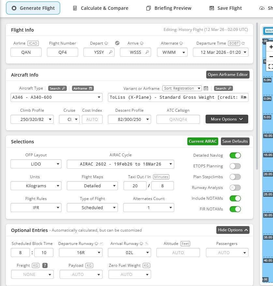This screenshot has width=273, height=286.
Task: Click the Aircraft Type Search button
Action: point(57,88)
